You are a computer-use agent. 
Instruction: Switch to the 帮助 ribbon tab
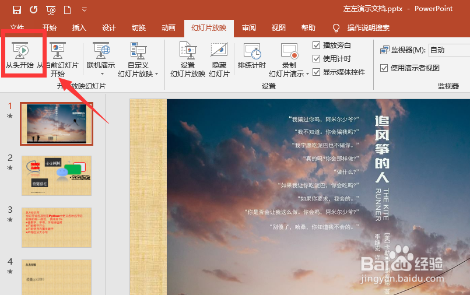pos(308,28)
